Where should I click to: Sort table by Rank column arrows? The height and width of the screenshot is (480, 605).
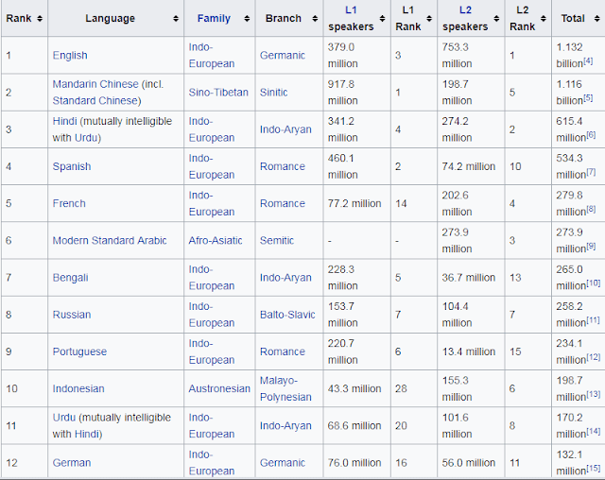(39, 18)
